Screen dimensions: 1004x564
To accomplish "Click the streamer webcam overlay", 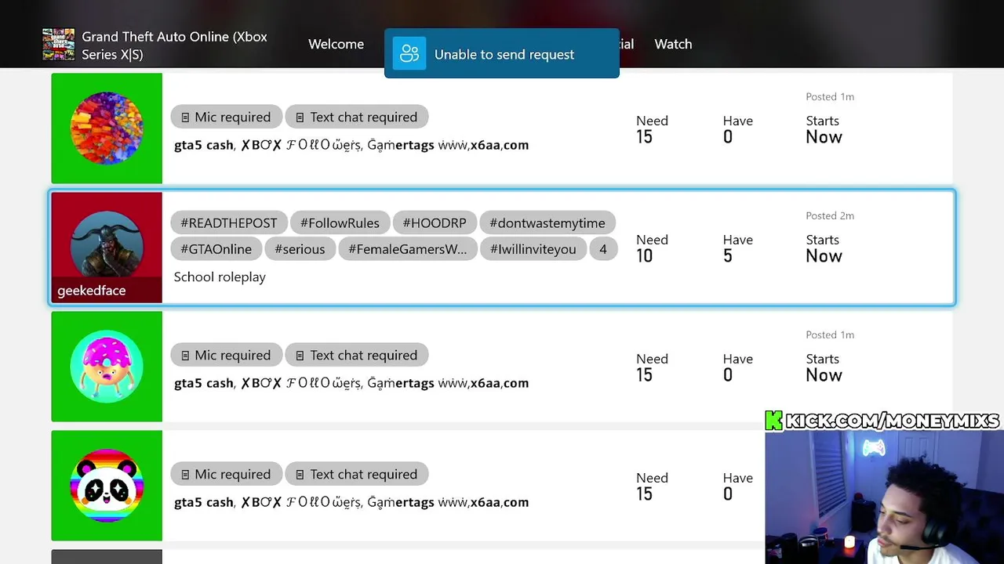I will [x=884, y=497].
